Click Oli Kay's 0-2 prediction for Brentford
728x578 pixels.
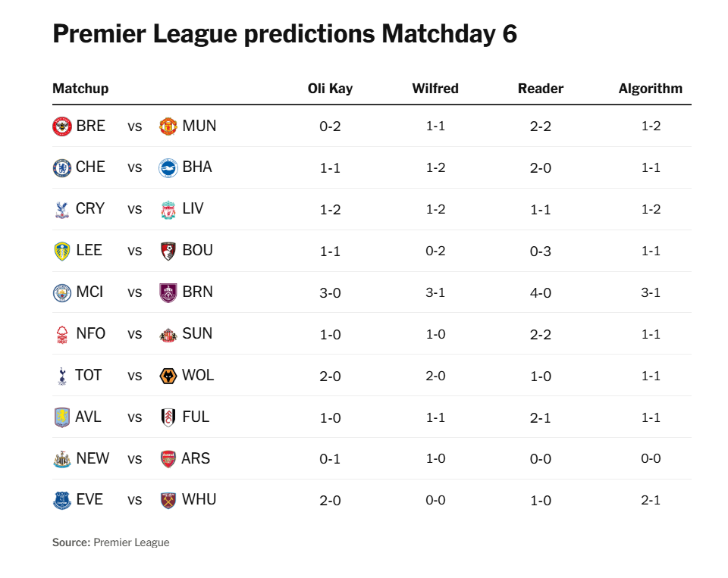[x=330, y=127]
